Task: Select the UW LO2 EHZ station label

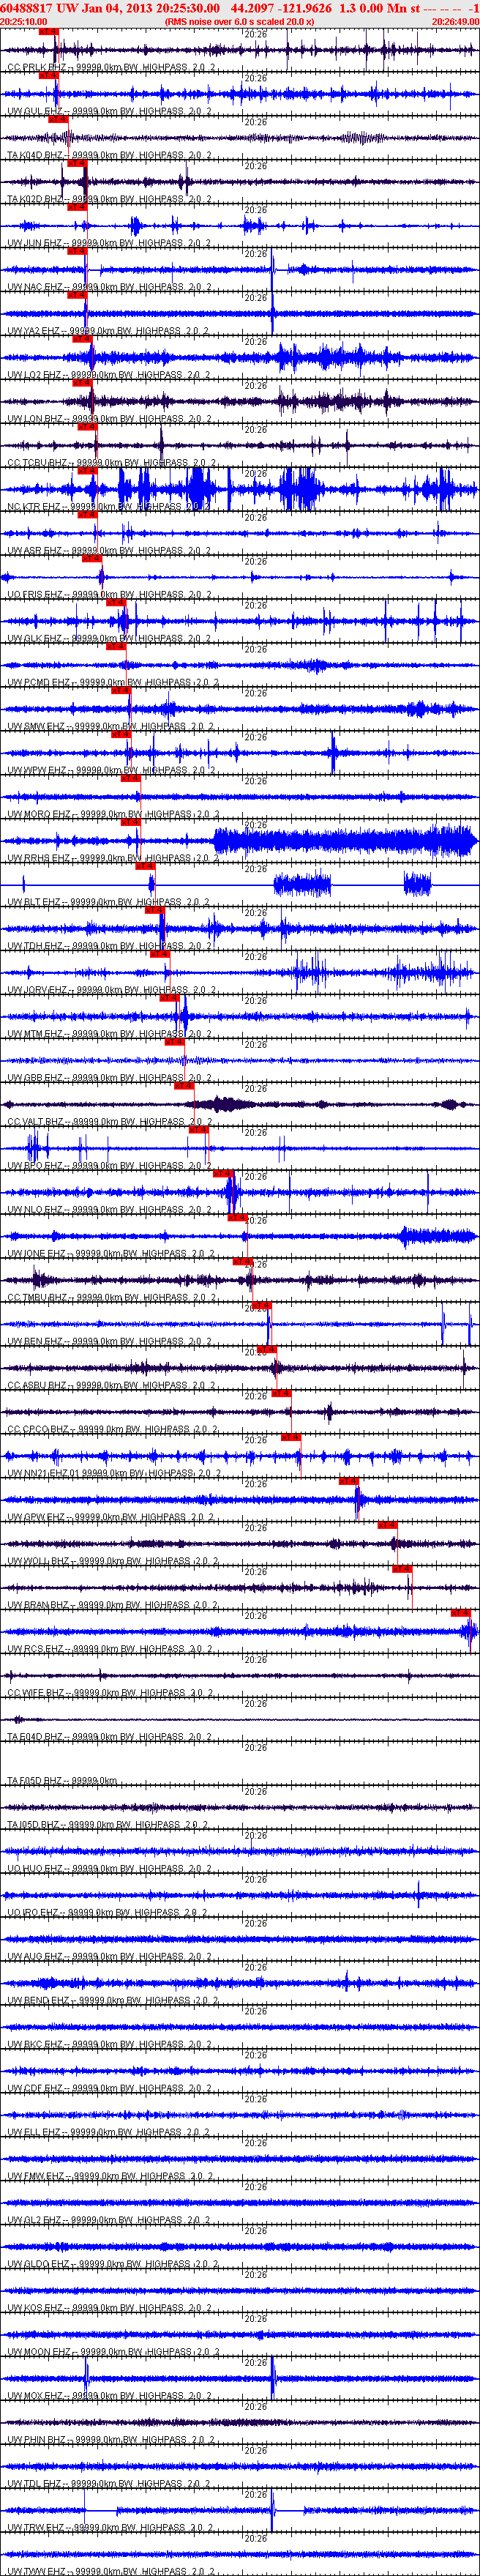Action: point(35,375)
